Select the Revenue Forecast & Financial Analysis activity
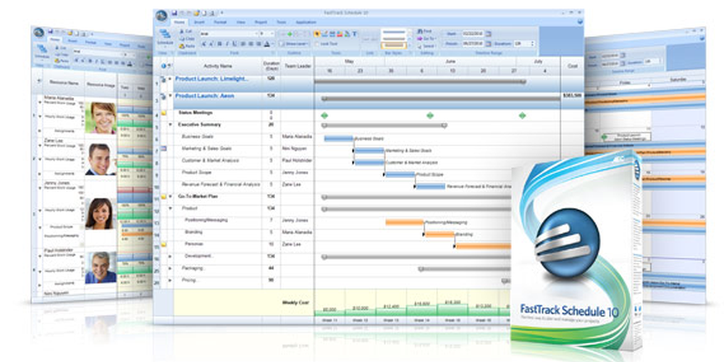The image size is (724, 362). click(221, 184)
